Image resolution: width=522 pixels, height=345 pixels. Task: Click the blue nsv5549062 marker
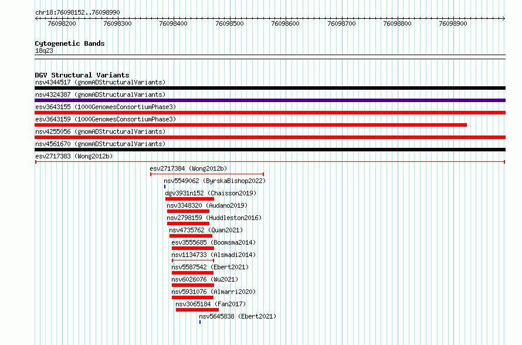click(165, 187)
